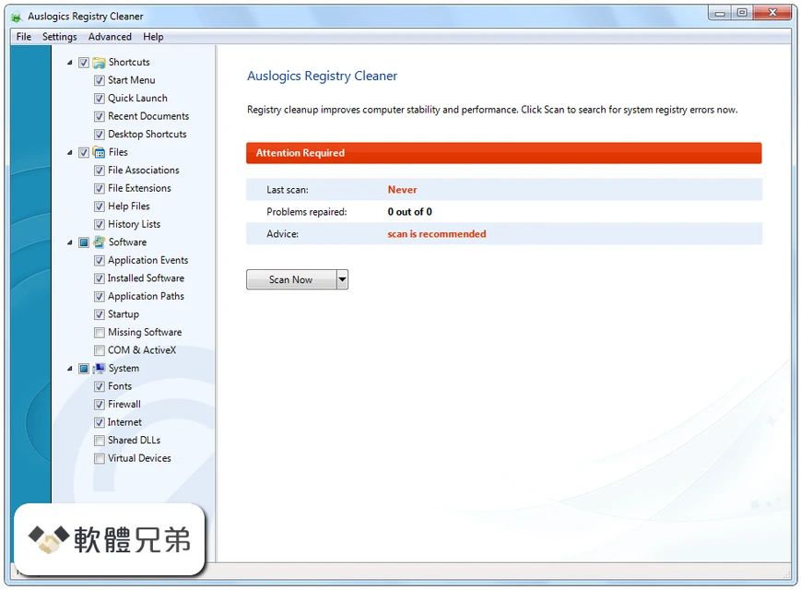Open the Advanced menu
801x590 pixels.
tap(110, 37)
